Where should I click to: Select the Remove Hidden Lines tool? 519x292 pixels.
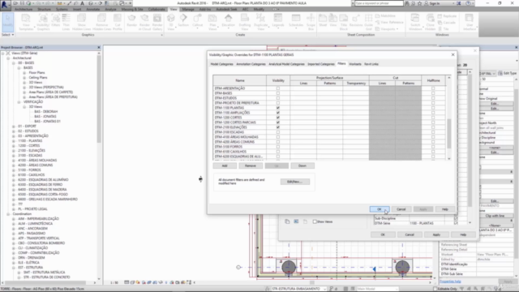(x=101, y=22)
